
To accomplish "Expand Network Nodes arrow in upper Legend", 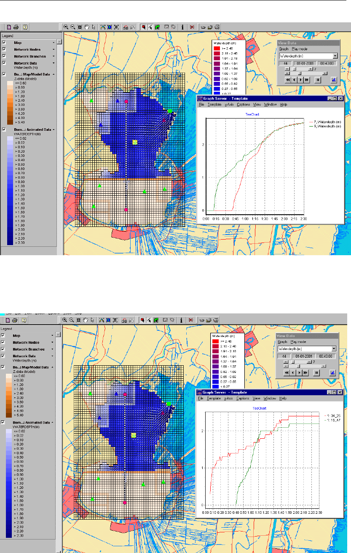I will point(54,49).
